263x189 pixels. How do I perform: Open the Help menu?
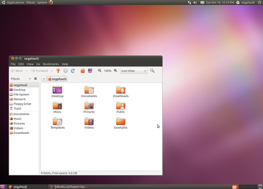click(65, 64)
